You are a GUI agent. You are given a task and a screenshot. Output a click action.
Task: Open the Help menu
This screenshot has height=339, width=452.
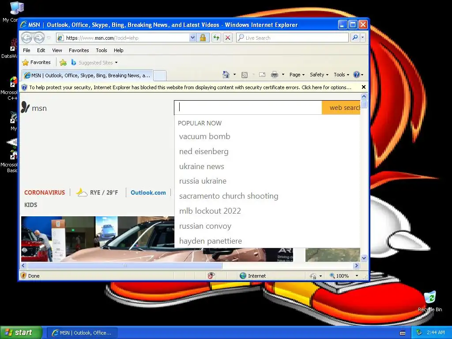118,50
